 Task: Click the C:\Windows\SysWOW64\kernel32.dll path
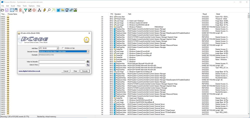tap(140, 100)
